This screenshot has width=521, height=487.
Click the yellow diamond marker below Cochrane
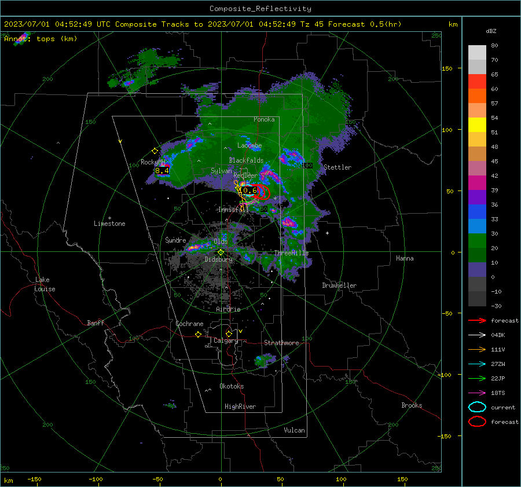(198, 335)
